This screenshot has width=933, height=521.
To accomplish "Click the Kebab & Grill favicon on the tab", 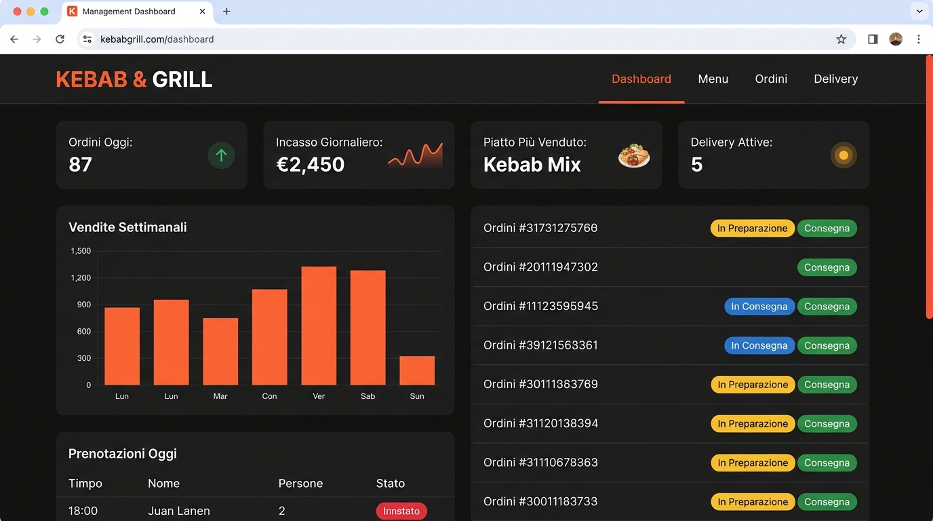I will tap(73, 11).
